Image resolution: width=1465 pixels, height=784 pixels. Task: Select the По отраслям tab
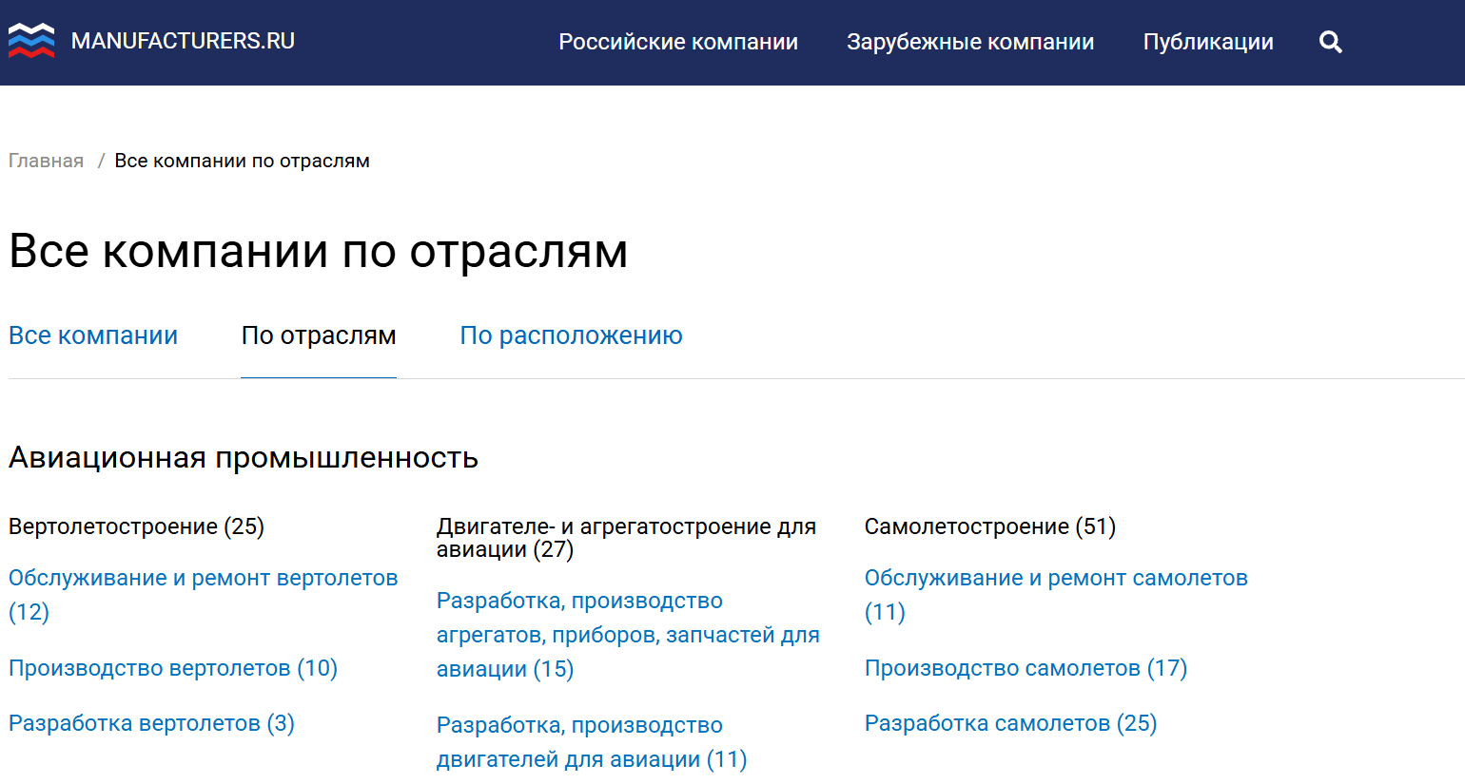319,335
